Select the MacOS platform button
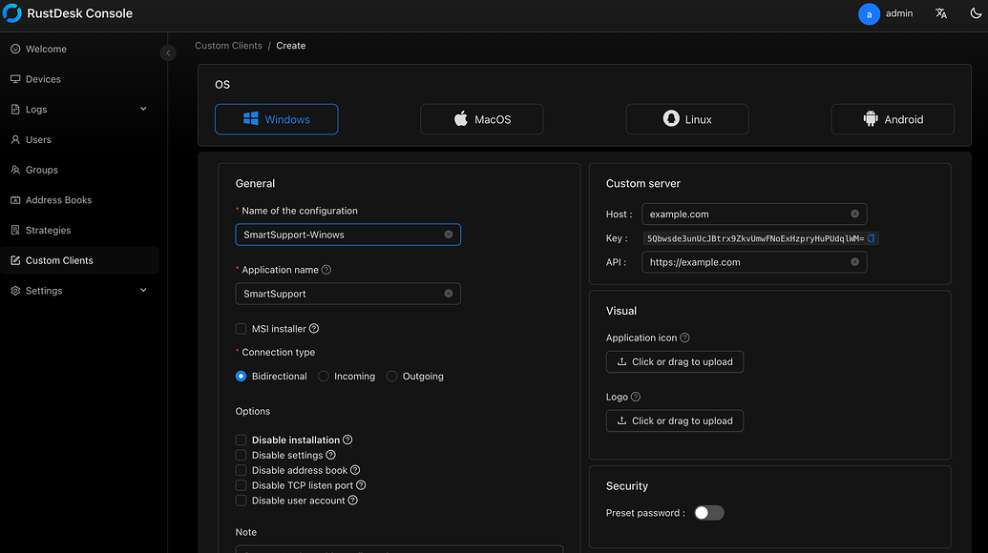 coord(481,119)
